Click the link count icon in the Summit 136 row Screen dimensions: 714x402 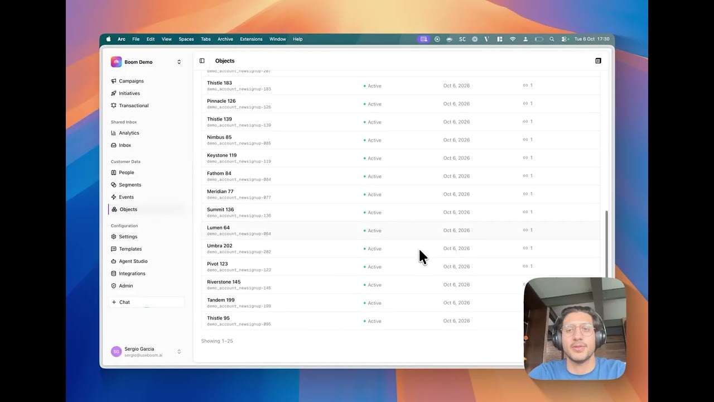point(525,212)
